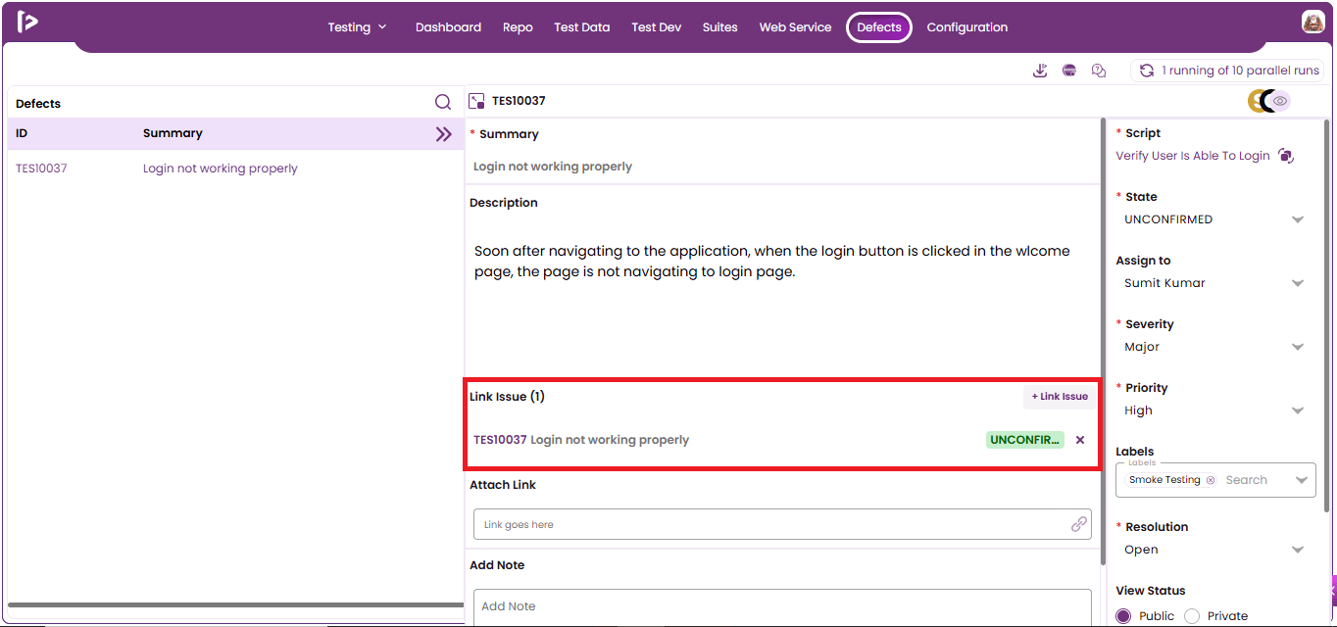Click the round striped globe toolbar icon
Image resolution: width=1337 pixels, height=627 pixels.
[1069, 71]
